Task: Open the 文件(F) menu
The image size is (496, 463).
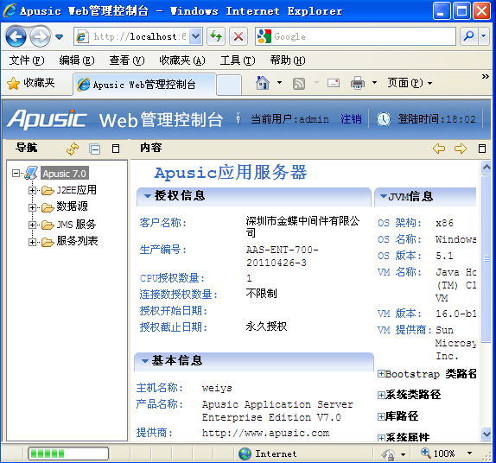Action: tap(27, 60)
